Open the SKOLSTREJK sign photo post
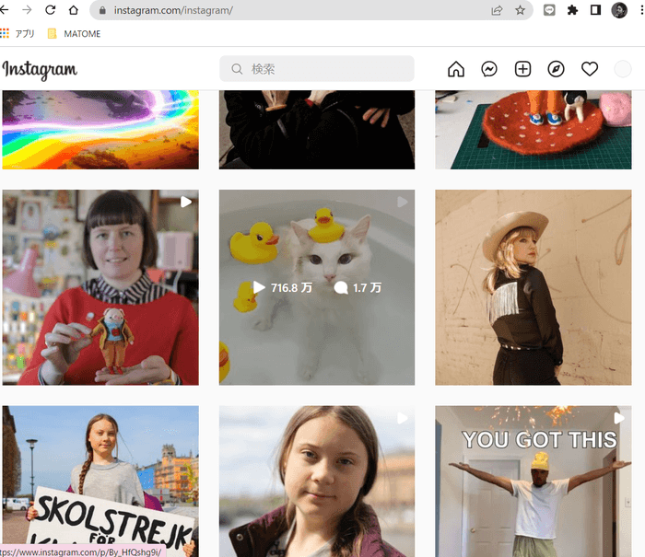 pos(100,477)
